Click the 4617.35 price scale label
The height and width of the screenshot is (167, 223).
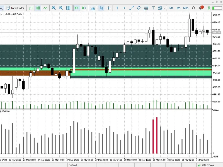point(216,15)
